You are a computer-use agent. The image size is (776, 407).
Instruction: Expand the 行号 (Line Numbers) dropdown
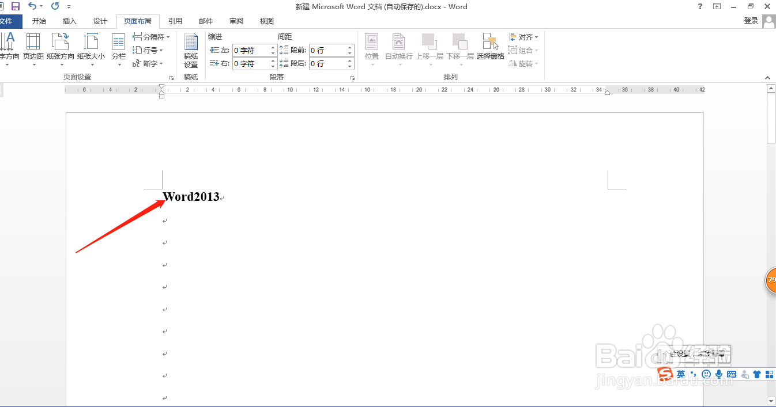(x=148, y=50)
